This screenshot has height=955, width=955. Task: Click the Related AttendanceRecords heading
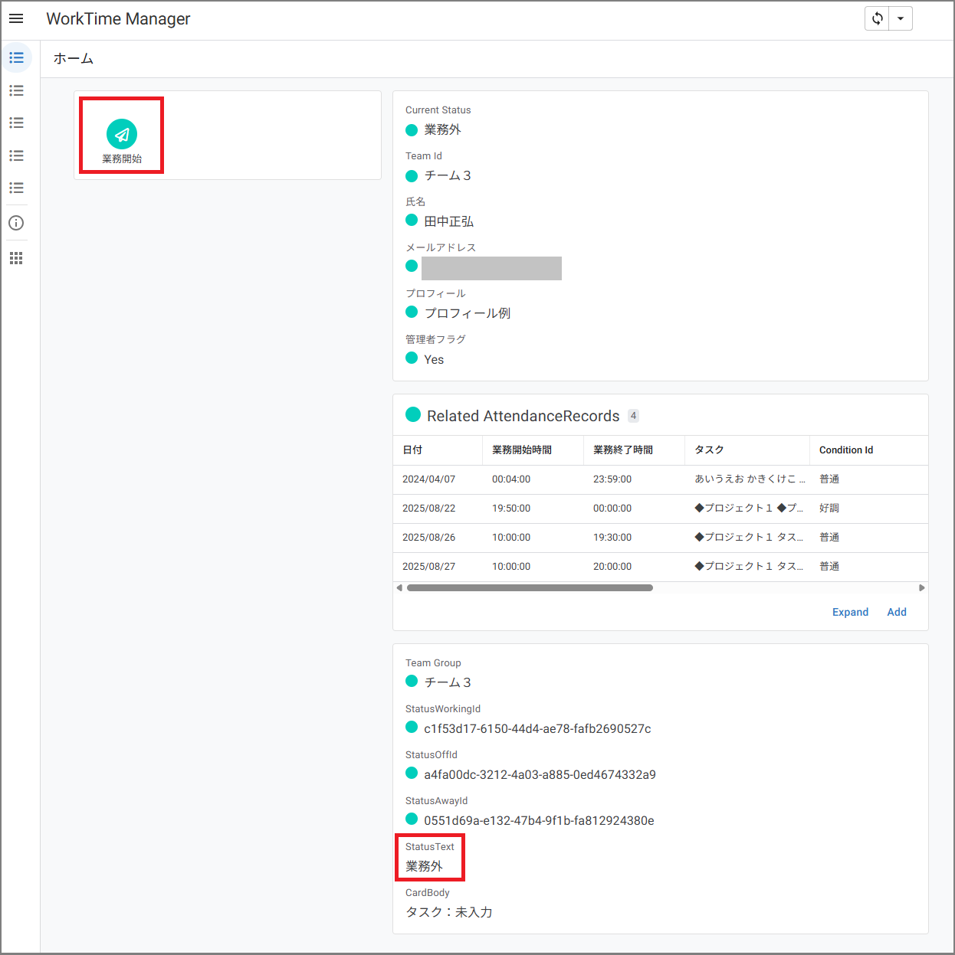click(523, 416)
